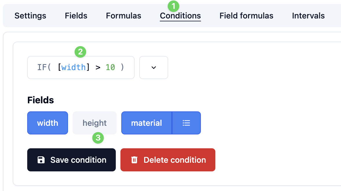The height and width of the screenshot is (191, 341).
Task: Click the IF formula input box
Action: click(x=80, y=68)
